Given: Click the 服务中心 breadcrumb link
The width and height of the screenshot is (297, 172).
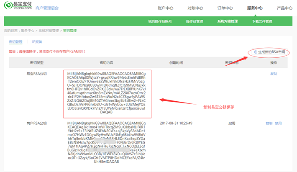Looking at the screenshot, I should [27, 31].
